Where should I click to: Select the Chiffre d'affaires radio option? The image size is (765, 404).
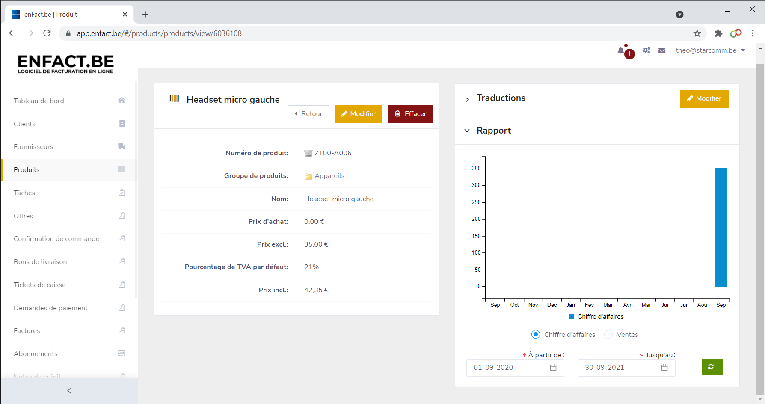[x=536, y=334]
